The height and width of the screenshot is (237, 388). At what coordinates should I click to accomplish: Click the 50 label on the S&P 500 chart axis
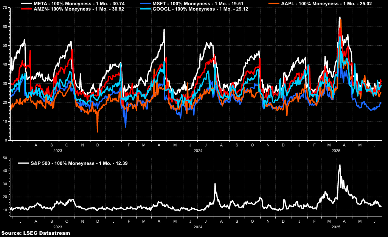(5, 158)
